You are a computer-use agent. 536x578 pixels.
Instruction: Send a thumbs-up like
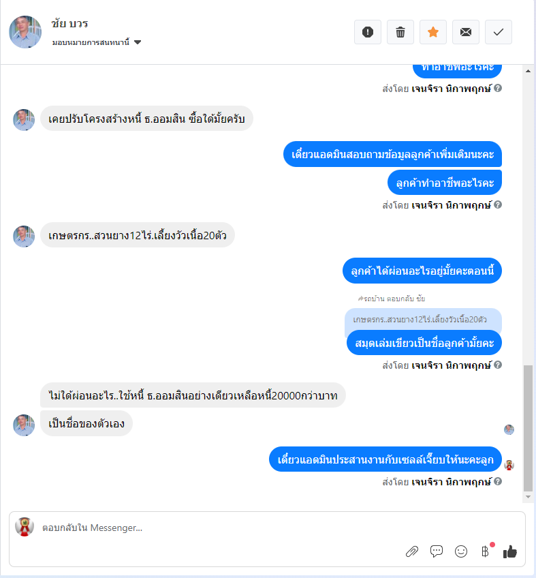510,551
